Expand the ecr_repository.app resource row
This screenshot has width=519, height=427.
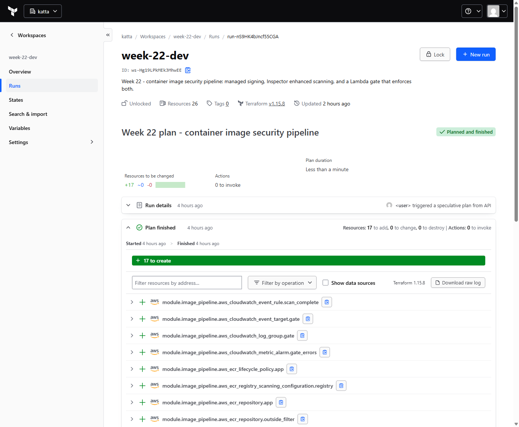tap(132, 402)
